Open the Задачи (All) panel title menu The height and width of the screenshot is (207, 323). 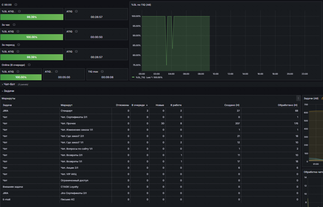(x=311, y=98)
